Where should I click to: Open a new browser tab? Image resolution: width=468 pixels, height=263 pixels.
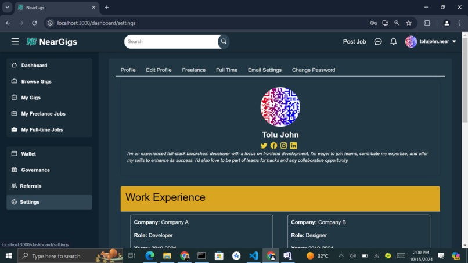click(107, 8)
